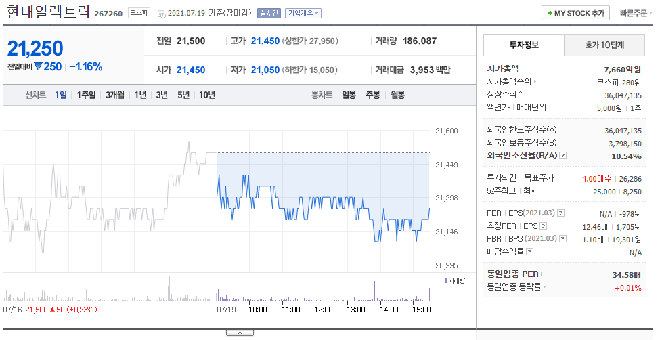Open 시가총액순위 link
Viewport: 662px width, 340px height.
(512, 82)
